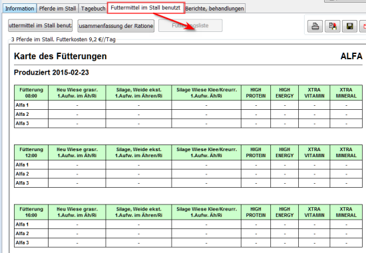This screenshot has width=366, height=253.
Task: Click Silage, Weide ekst. header in 08:00 table
Action: tap(138, 93)
